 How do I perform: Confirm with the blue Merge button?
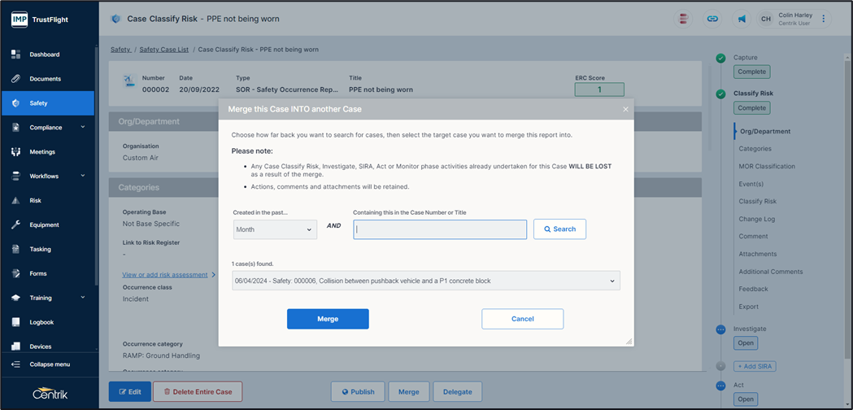point(328,319)
